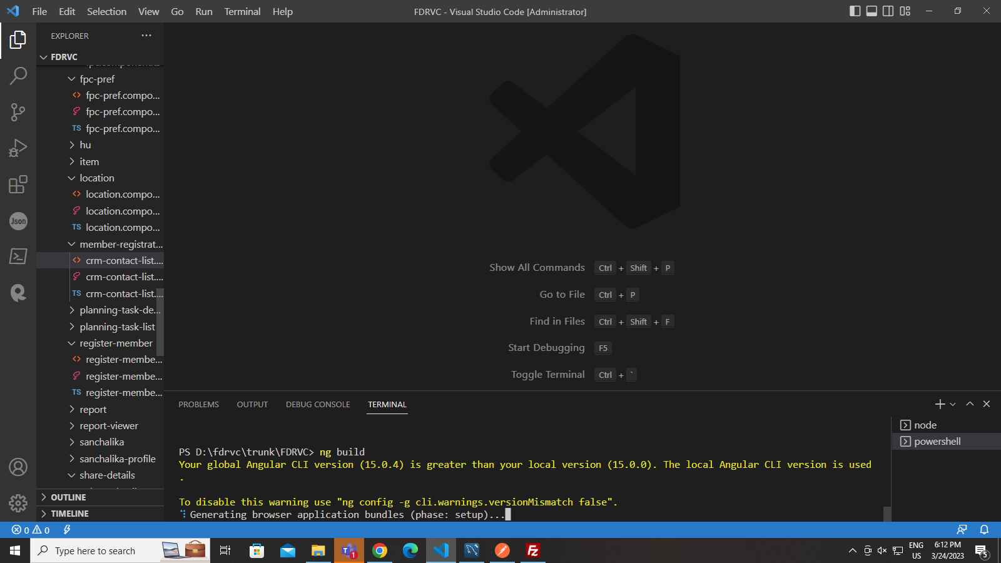Screen dimensions: 1001x563
Task: Collapse the location folder
Action: (x=96, y=178)
